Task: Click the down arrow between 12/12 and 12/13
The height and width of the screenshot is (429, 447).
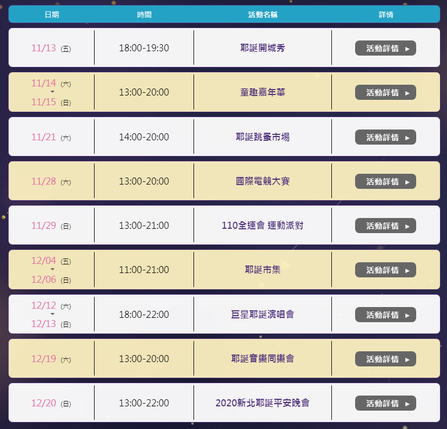Action: [x=52, y=314]
